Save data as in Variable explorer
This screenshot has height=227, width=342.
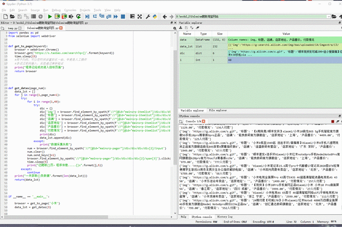coord(192,28)
